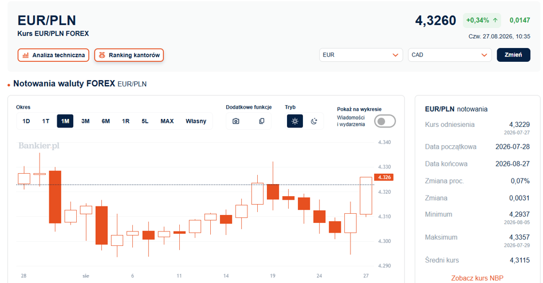
Task: Switch to dark mode moon icon
Action: (314, 121)
